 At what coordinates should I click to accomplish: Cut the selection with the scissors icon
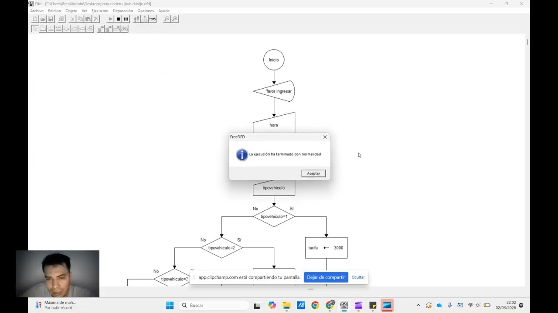pos(72,19)
